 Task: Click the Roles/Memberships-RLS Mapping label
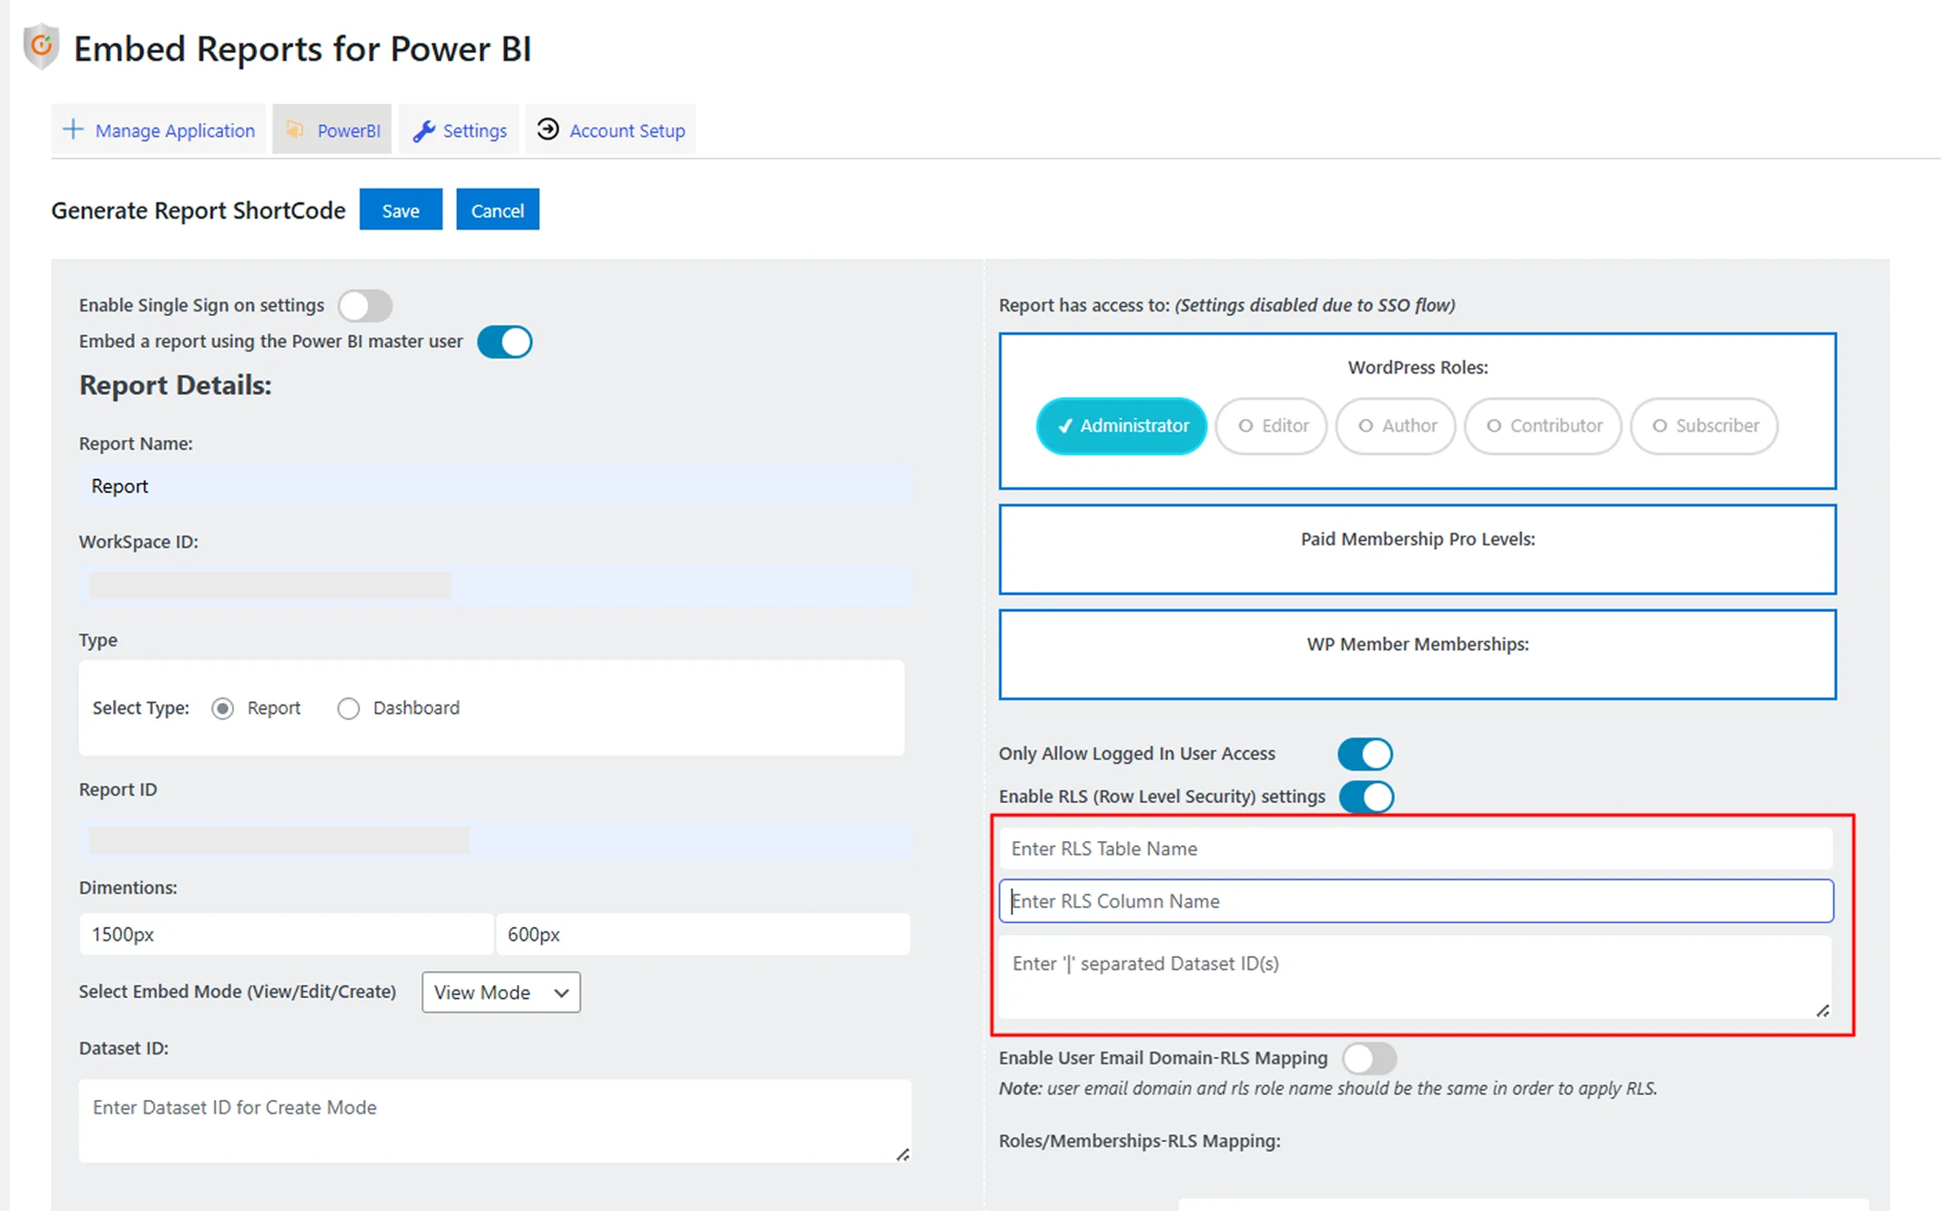tap(1140, 1141)
